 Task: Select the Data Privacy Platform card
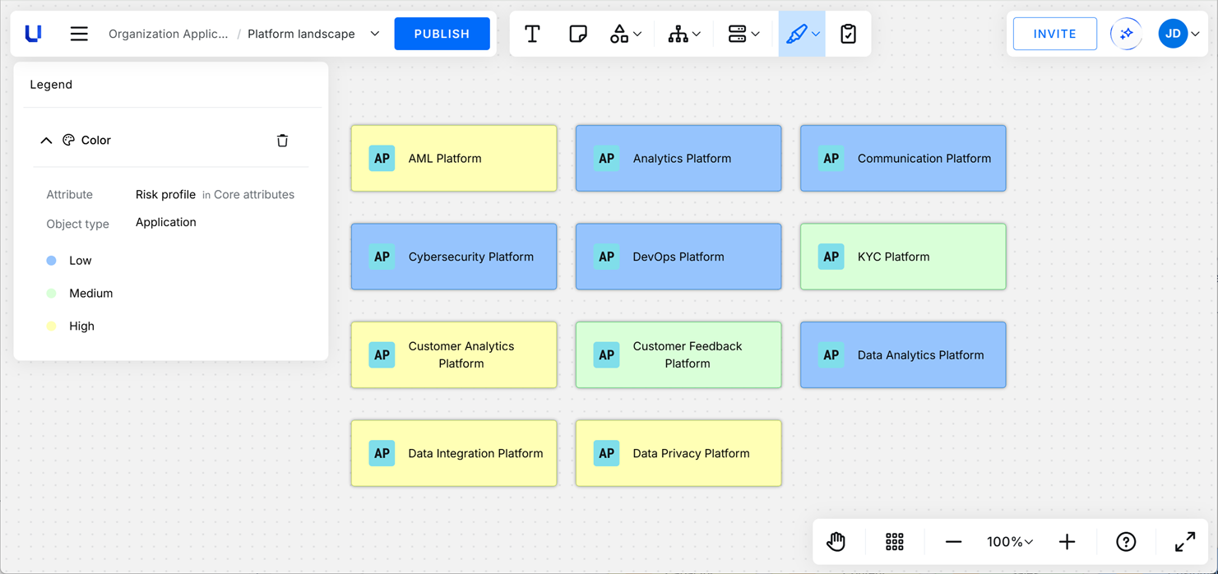678,453
